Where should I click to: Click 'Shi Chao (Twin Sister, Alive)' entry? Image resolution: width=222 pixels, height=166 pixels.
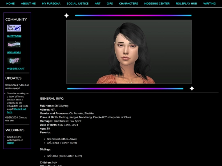[65, 156]
